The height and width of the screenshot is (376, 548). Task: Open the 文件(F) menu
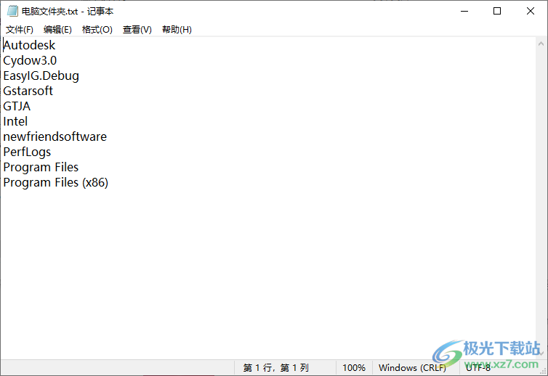[20, 30]
